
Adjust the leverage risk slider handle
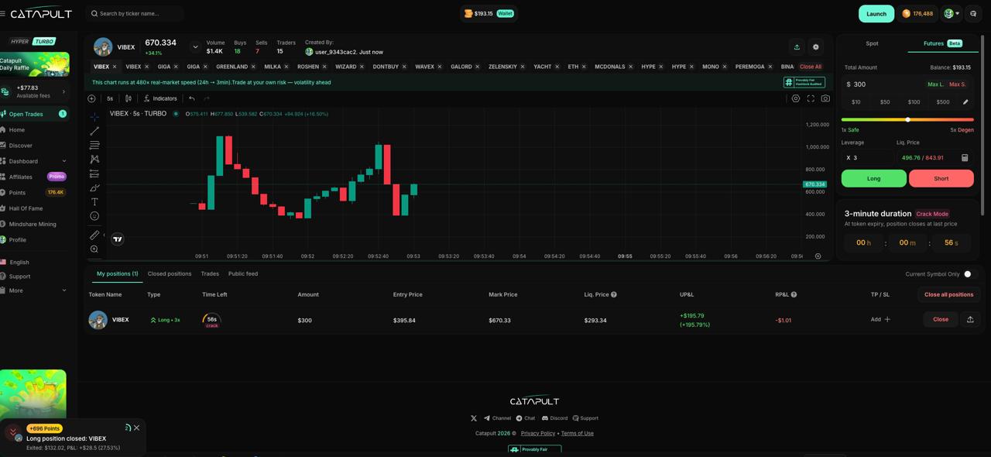[x=907, y=119]
